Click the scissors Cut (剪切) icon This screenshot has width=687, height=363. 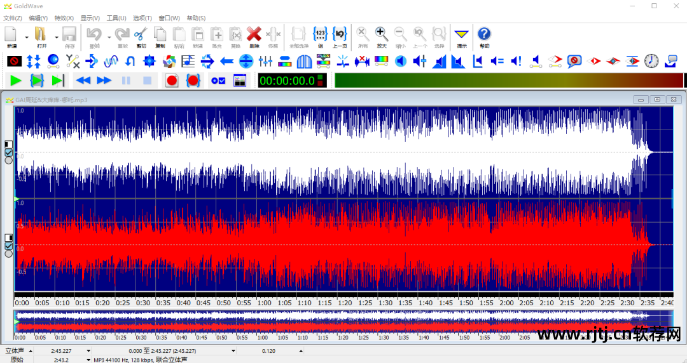(141, 37)
